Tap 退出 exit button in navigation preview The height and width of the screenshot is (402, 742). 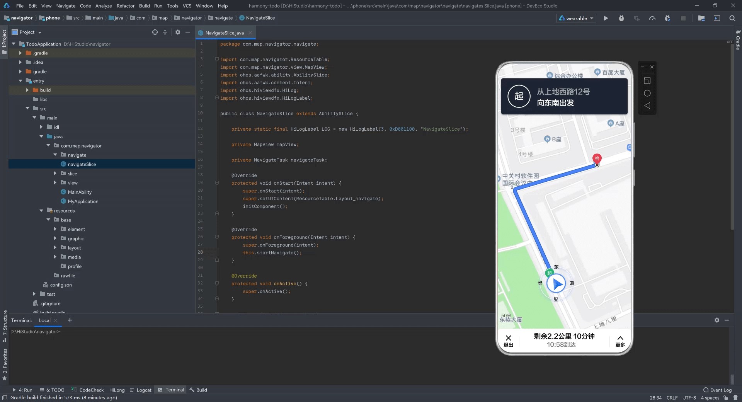(508, 341)
